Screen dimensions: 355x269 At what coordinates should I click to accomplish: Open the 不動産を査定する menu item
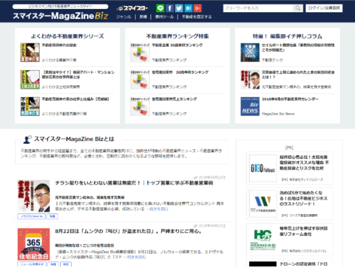pyautogui.click(x=197, y=17)
